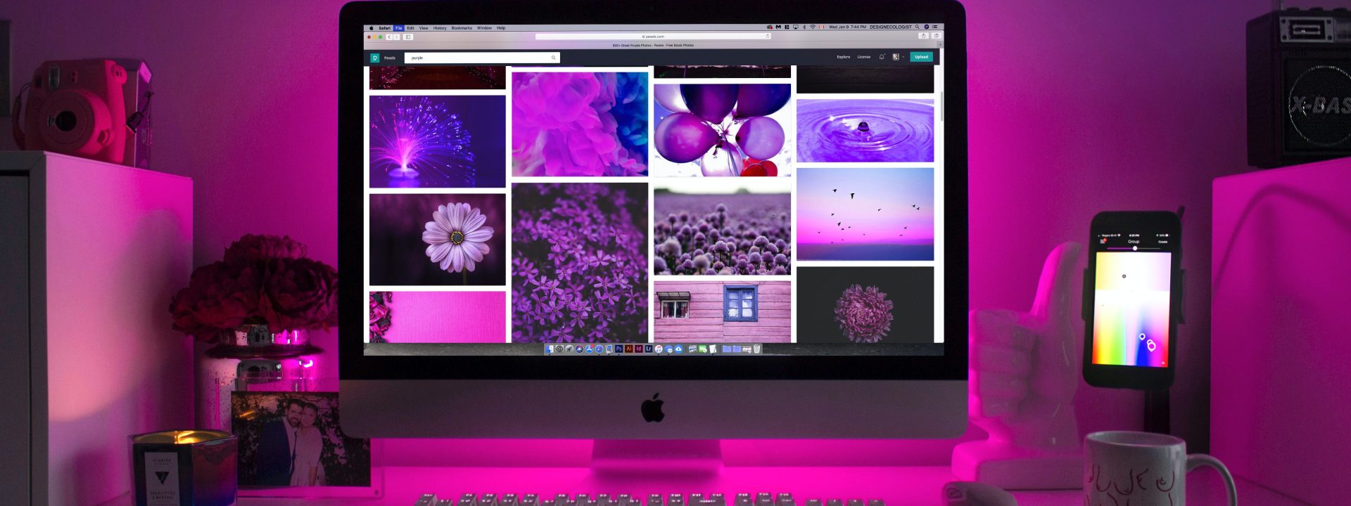Open the Trash in the Dock
This screenshot has height=506, width=1351.
[757, 349]
